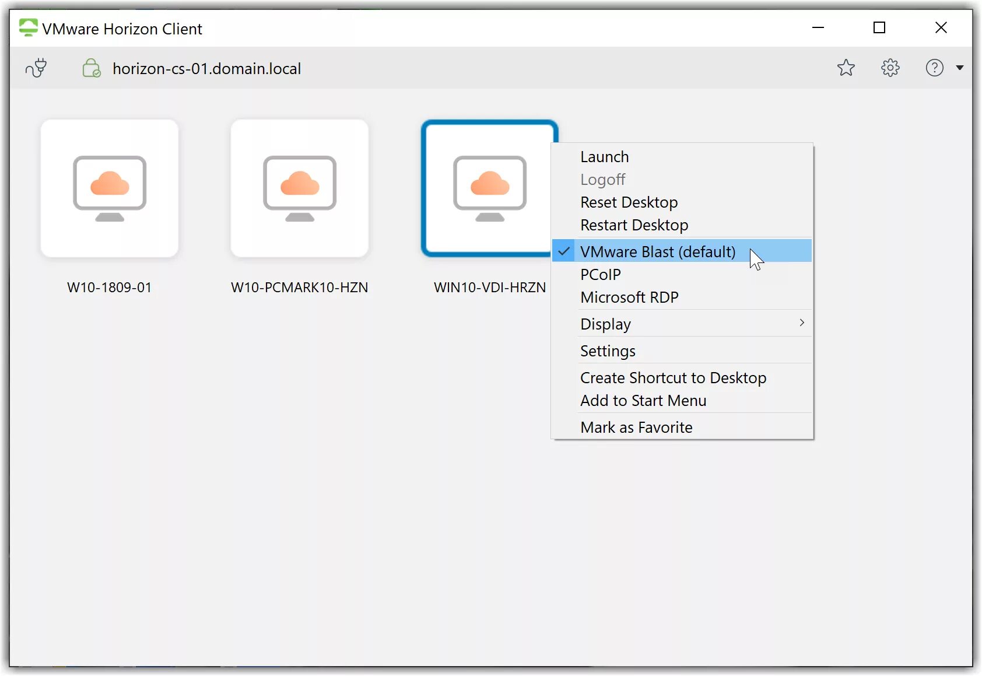Expand the Display submenu
Viewport: 982px width, 676px height.
click(x=682, y=324)
